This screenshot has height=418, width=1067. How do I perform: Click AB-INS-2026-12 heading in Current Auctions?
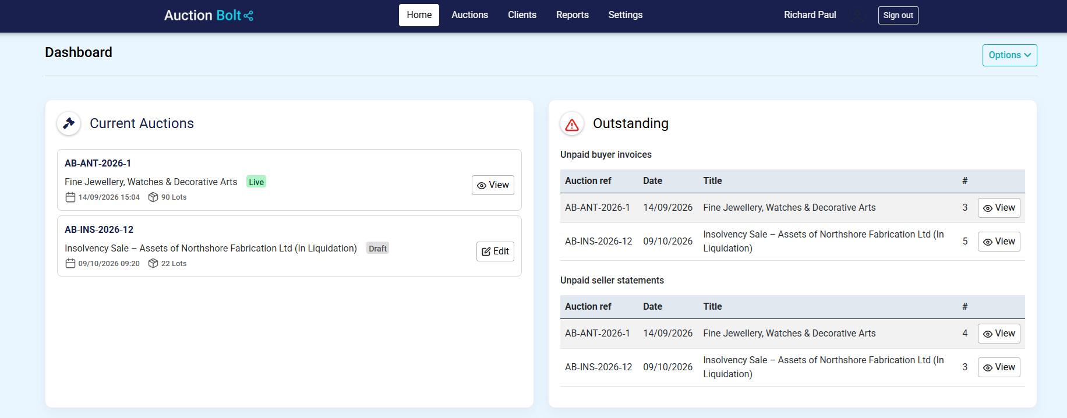tap(99, 230)
